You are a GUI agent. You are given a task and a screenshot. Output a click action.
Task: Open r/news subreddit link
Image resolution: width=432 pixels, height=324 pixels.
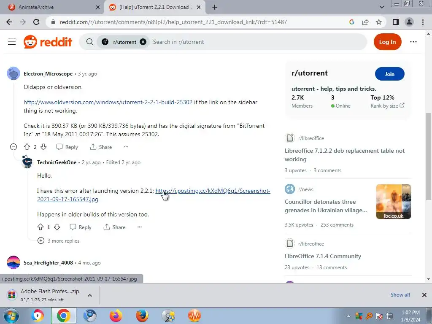(305, 189)
